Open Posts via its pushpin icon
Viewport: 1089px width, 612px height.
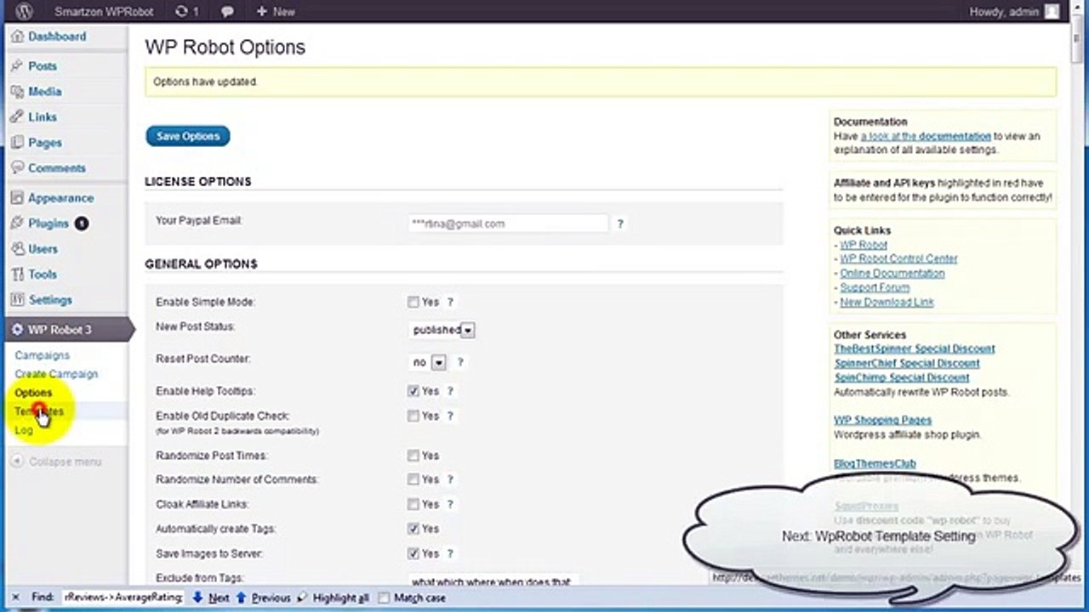17,65
